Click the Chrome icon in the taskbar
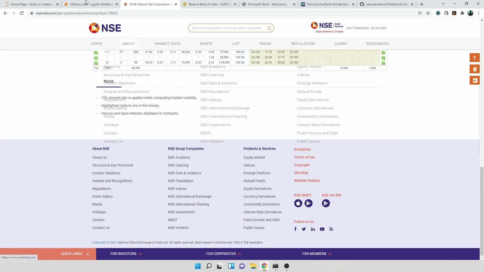 (x=264, y=266)
